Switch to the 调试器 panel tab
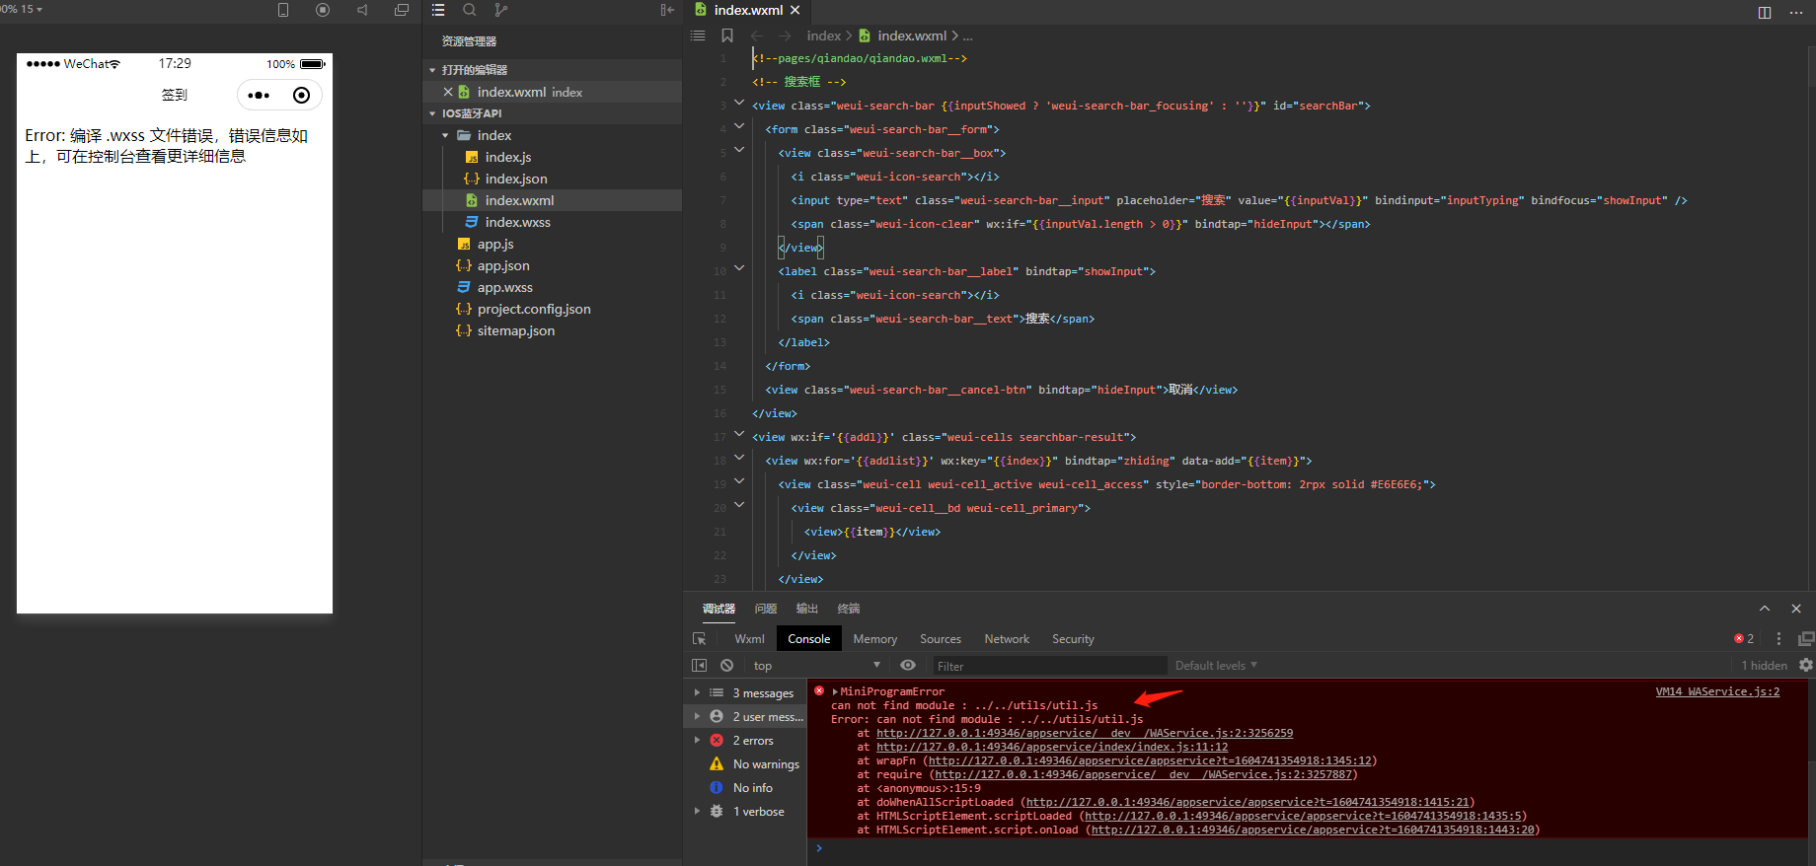 tap(719, 609)
